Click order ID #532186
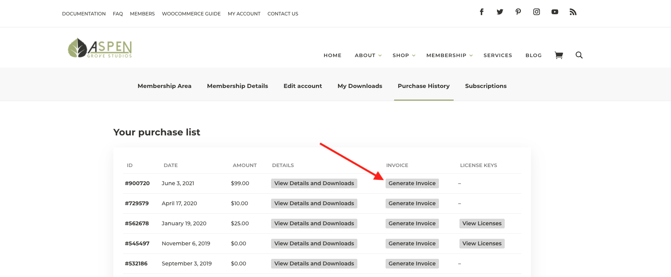Viewport: 671px width, 277px height. coord(136,263)
